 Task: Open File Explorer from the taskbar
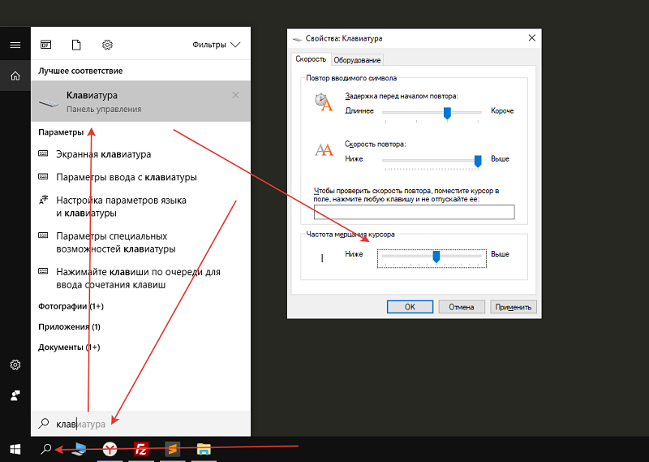(204, 449)
